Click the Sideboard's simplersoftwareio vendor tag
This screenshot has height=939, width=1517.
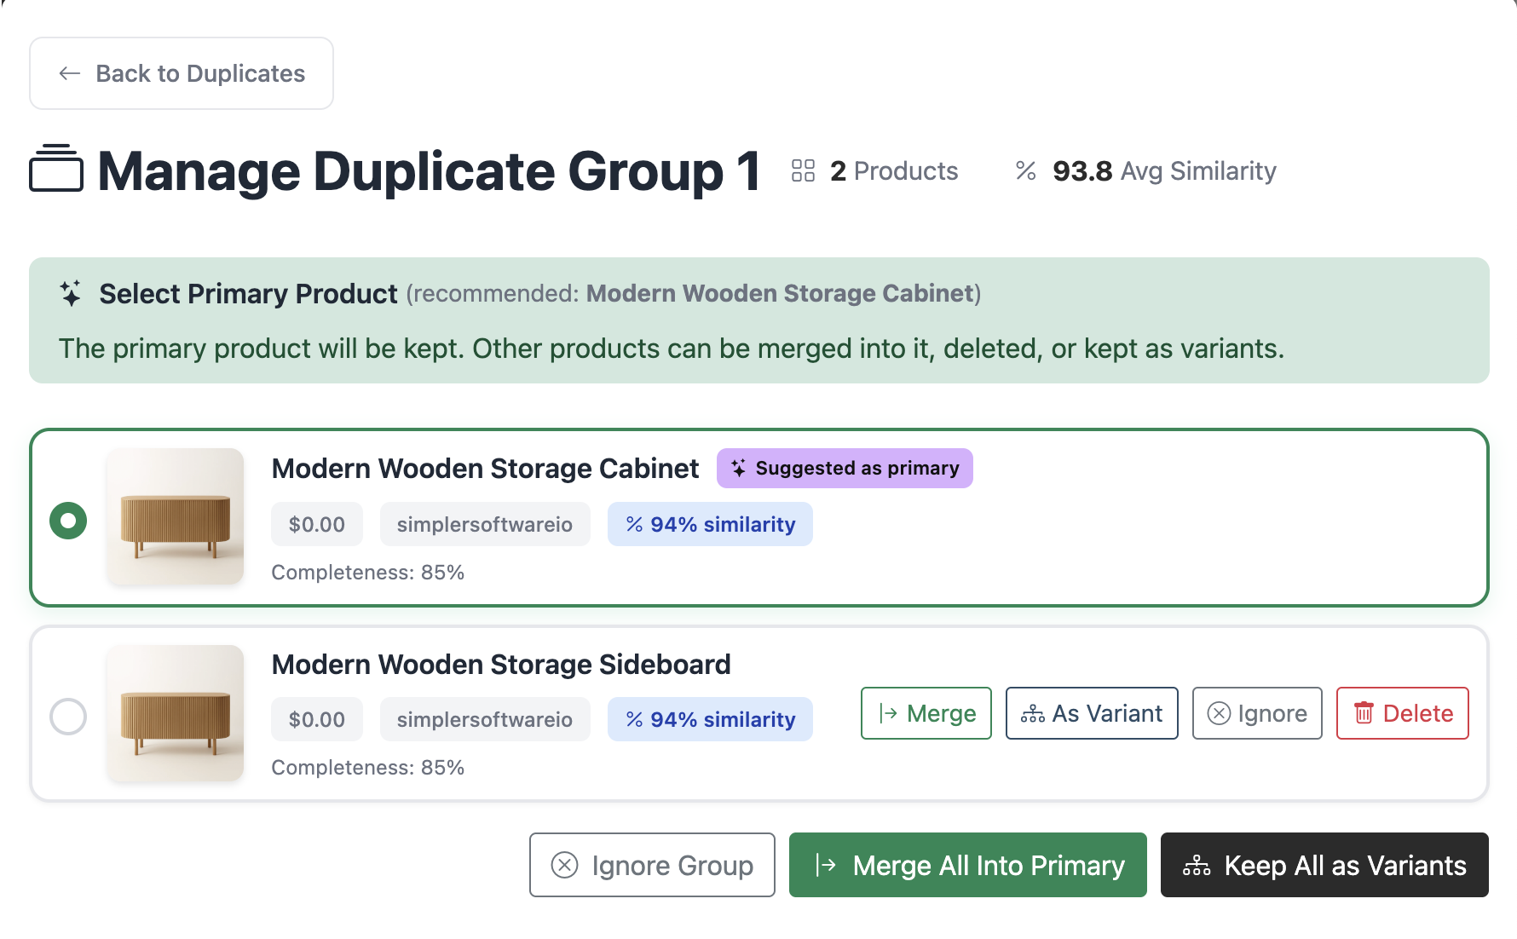point(484,719)
